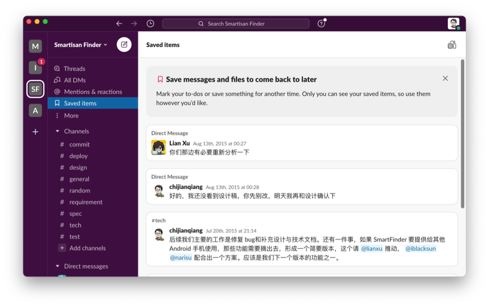489x307 pixels.
Task: Click the gift icon beside Saved items header
Action: [x=451, y=45]
